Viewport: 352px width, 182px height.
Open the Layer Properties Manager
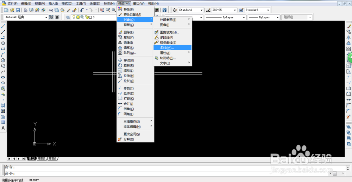tap(68, 17)
